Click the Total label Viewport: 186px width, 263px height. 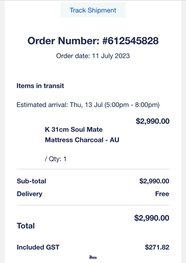26,226
